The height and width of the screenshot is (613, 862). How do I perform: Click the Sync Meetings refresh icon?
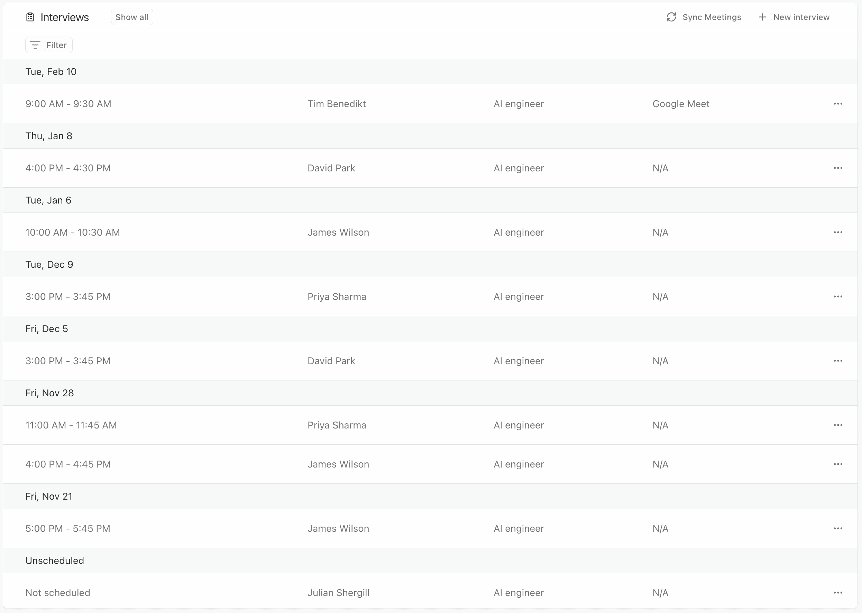click(x=671, y=17)
